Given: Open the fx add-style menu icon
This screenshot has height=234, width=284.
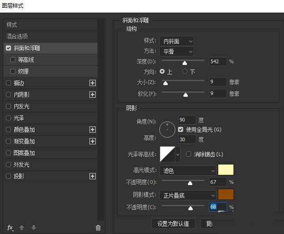Looking at the screenshot, I should [10, 228].
